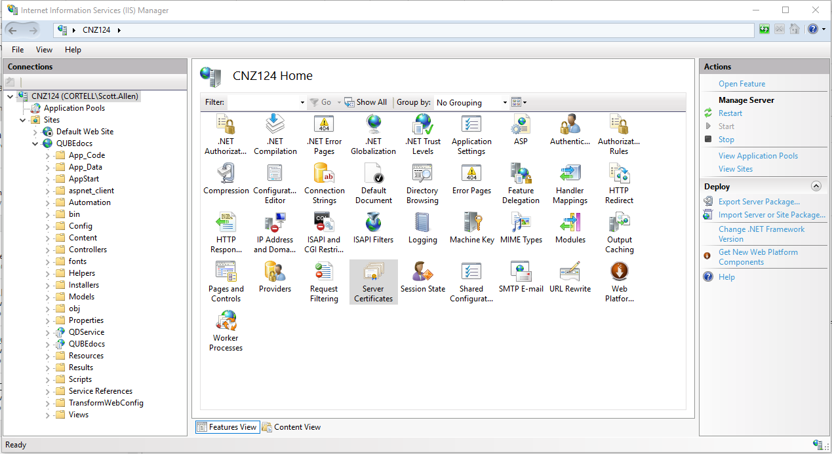
Task: Open the Connection Strings feature
Action: click(x=324, y=183)
